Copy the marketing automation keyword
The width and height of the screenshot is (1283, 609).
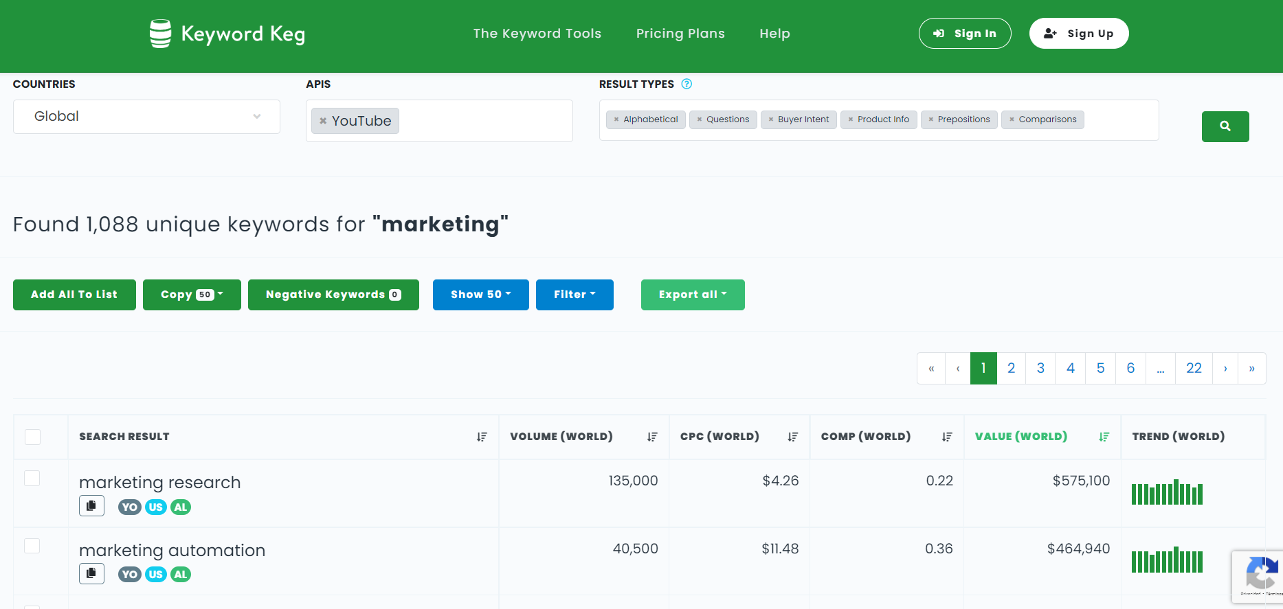91,573
